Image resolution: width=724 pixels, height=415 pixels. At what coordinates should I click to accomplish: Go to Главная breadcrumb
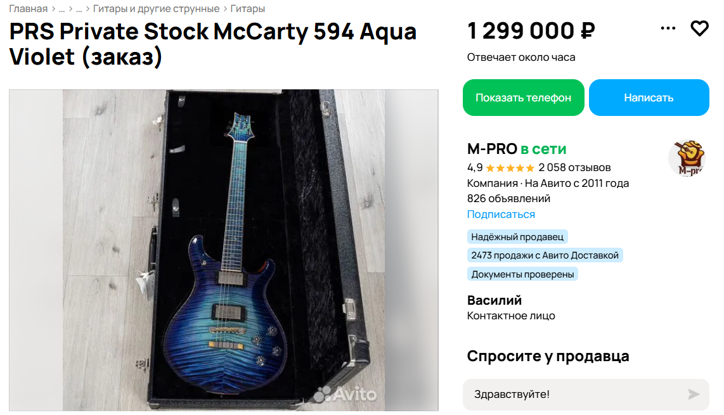click(x=28, y=9)
